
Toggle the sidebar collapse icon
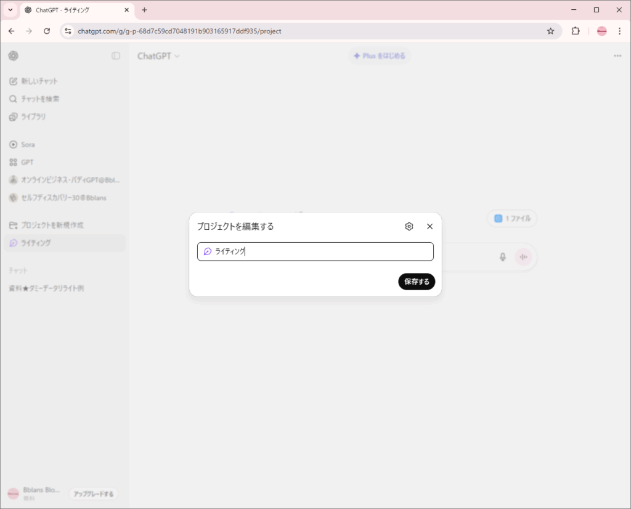point(116,56)
